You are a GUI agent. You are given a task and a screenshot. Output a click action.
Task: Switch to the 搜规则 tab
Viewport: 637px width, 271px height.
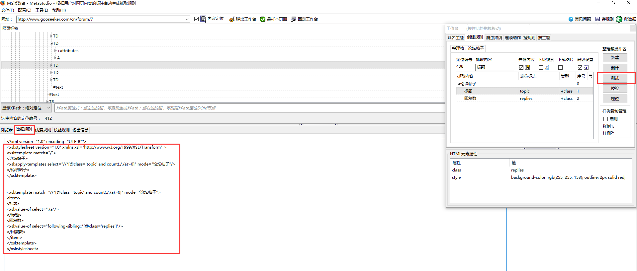coord(529,37)
